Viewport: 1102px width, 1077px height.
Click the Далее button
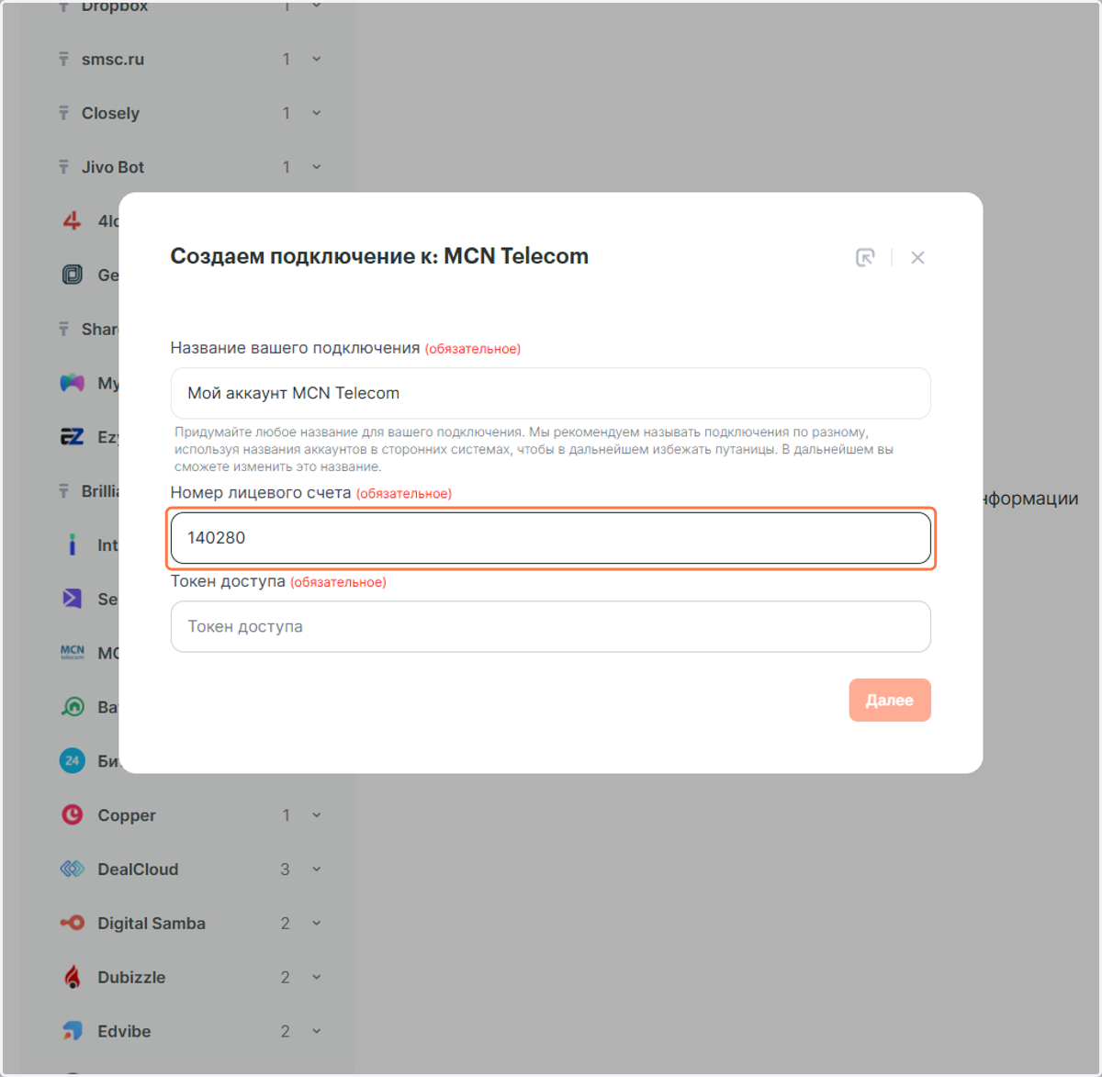point(889,700)
